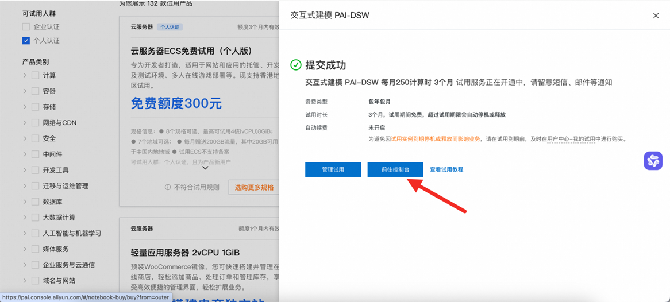Screen dimensions: 670x302
Task: Check the 存储 category checkbox
Action: pyautogui.click(x=36, y=107)
